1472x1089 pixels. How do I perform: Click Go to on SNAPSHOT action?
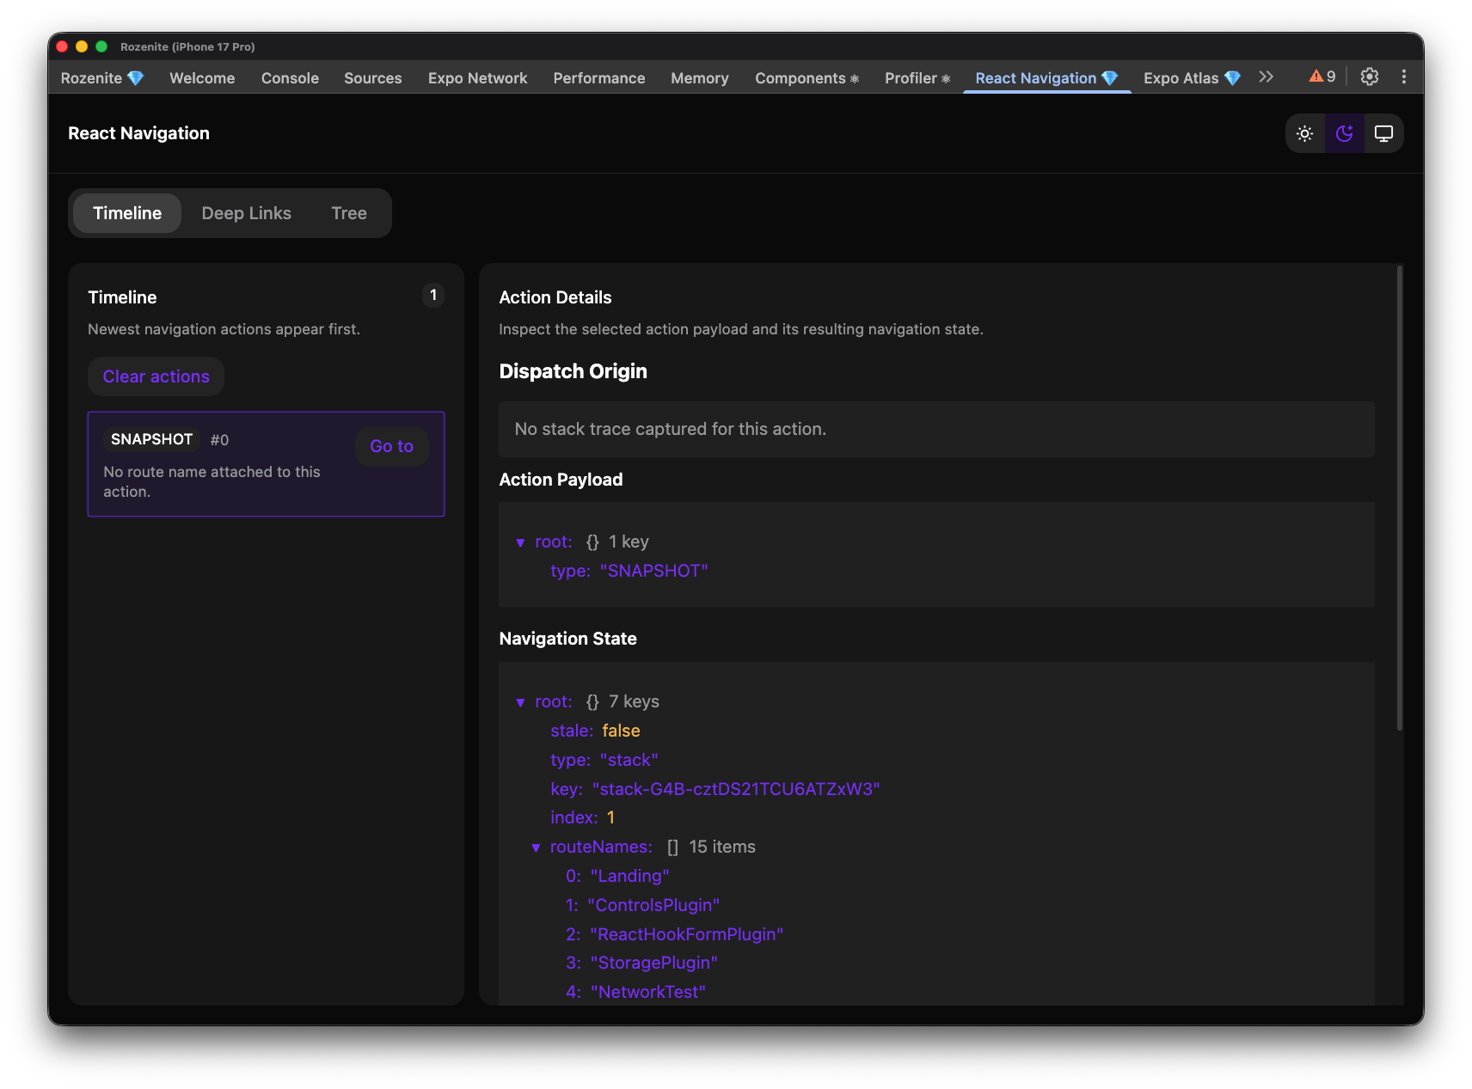click(392, 446)
